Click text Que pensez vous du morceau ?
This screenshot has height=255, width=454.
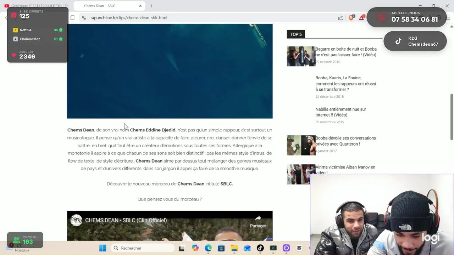point(170,199)
